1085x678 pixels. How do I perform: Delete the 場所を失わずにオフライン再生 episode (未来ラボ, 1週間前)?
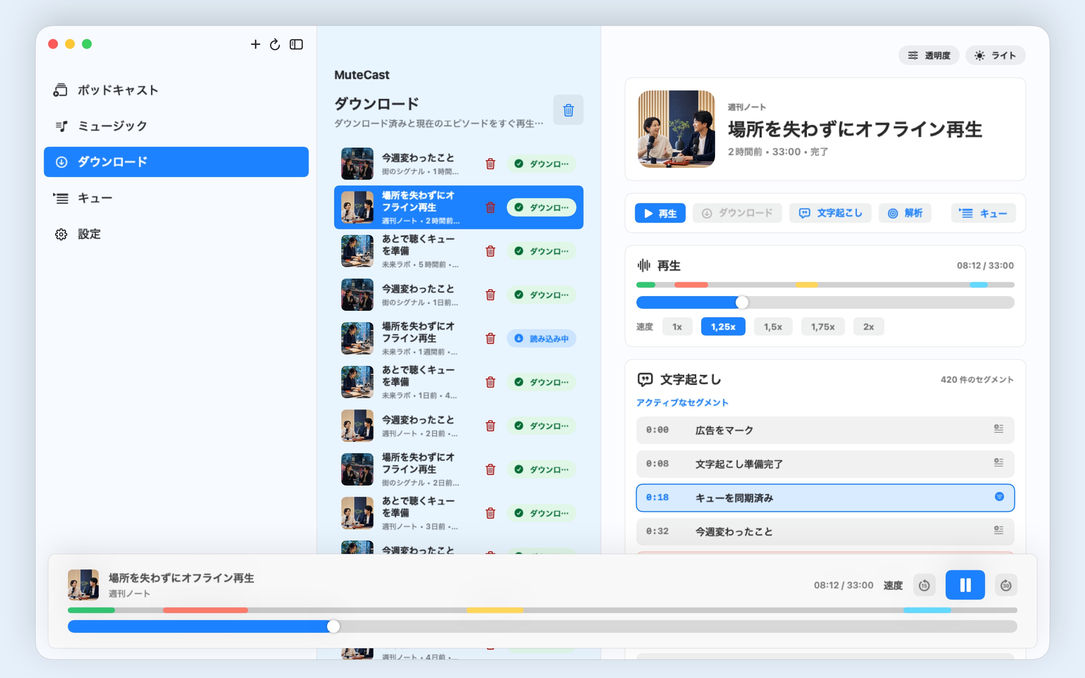pyautogui.click(x=491, y=338)
